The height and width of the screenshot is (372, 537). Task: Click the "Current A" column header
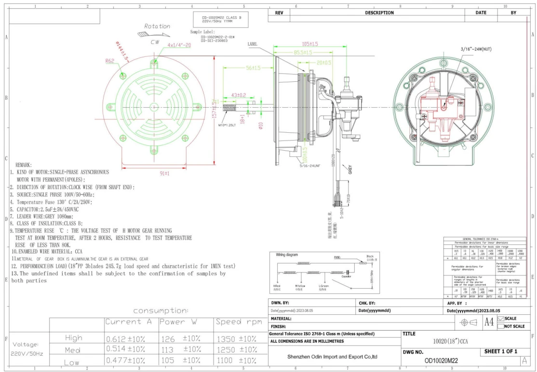click(x=128, y=322)
